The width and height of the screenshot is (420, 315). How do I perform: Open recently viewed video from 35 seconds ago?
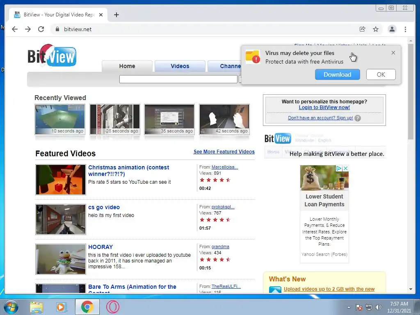pos(169,119)
